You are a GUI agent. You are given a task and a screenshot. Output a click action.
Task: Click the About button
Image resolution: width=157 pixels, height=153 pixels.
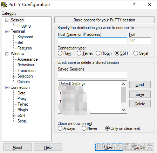click(x=18, y=147)
